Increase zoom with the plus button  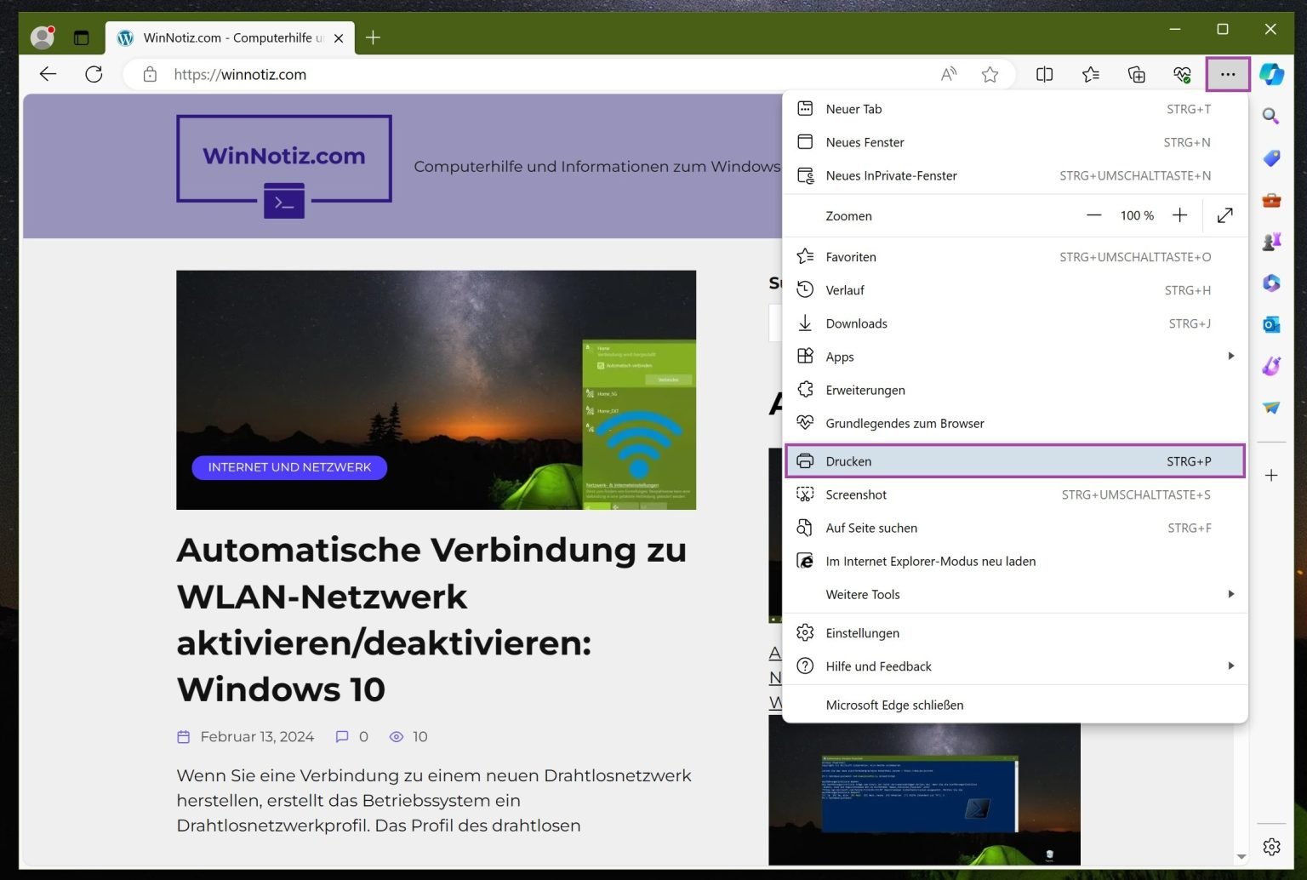point(1179,215)
